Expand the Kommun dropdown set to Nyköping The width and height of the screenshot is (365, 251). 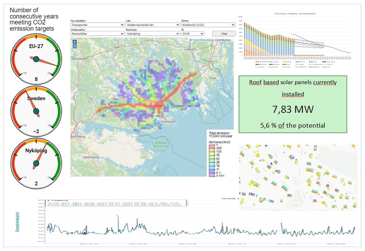point(152,33)
